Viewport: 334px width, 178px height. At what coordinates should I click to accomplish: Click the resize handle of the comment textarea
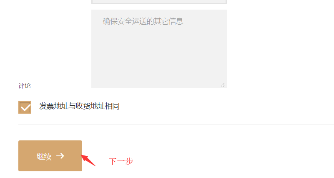pos(223,84)
